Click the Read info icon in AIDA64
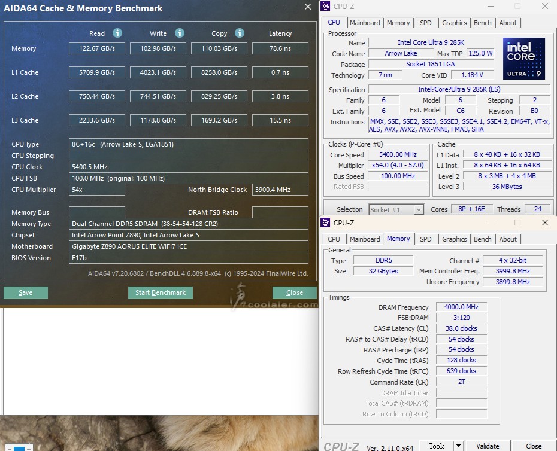This screenshot has height=451, width=557. pos(117,33)
